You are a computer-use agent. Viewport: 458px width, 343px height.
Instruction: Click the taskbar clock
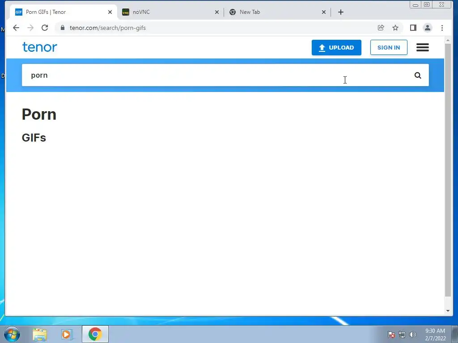pos(435,334)
